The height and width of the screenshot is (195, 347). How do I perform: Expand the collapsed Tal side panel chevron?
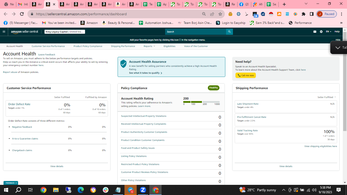338,47
